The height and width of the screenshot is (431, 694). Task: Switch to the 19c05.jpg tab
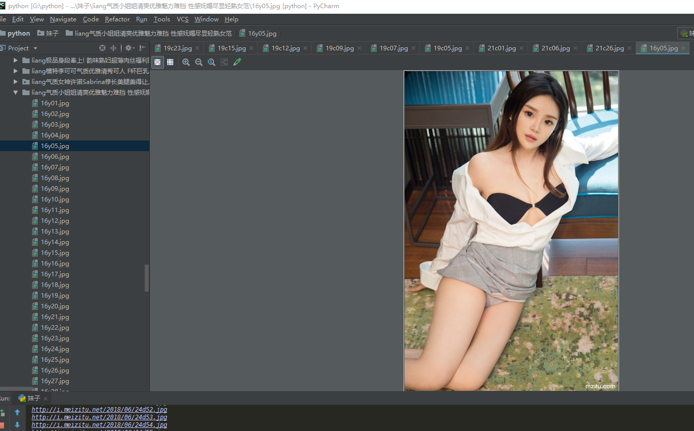click(x=447, y=48)
